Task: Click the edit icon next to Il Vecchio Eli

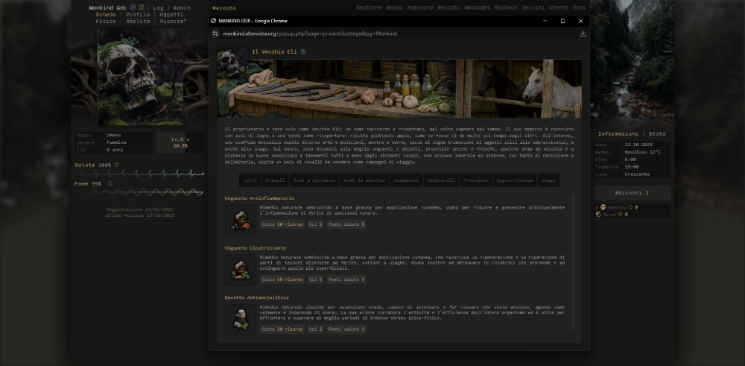Action: point(303,51)
